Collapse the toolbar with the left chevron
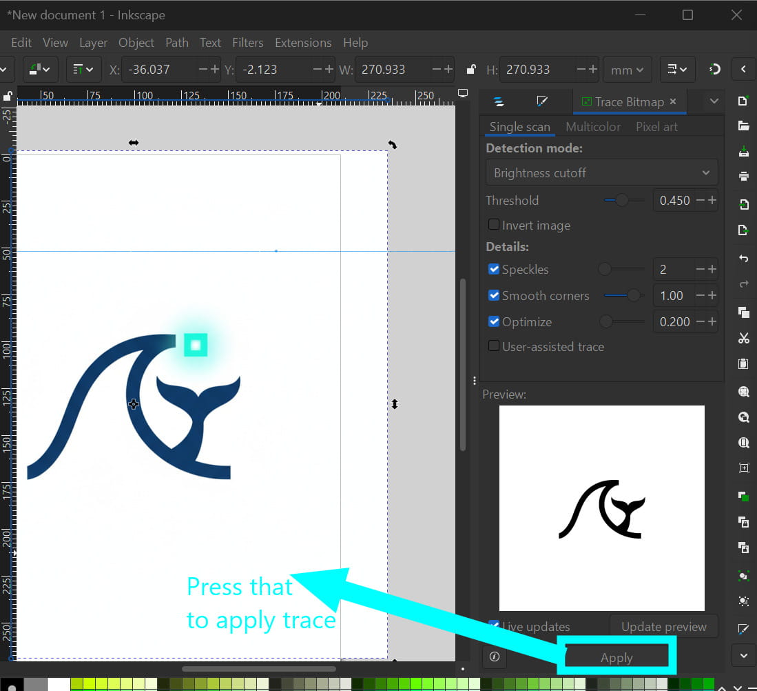This screenshot has width=757, height=691. 743,70
